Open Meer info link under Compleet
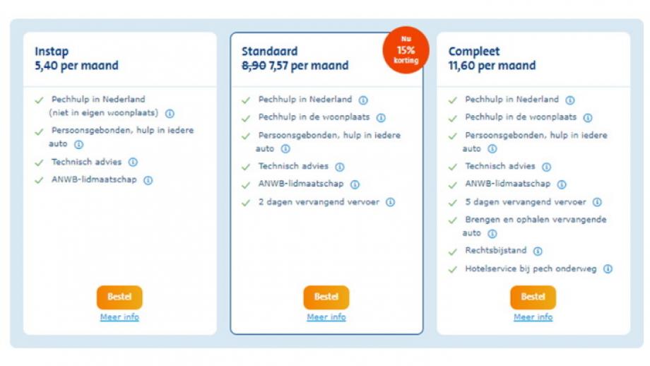Viewport: 650px width, 366px height. point(533,317)
